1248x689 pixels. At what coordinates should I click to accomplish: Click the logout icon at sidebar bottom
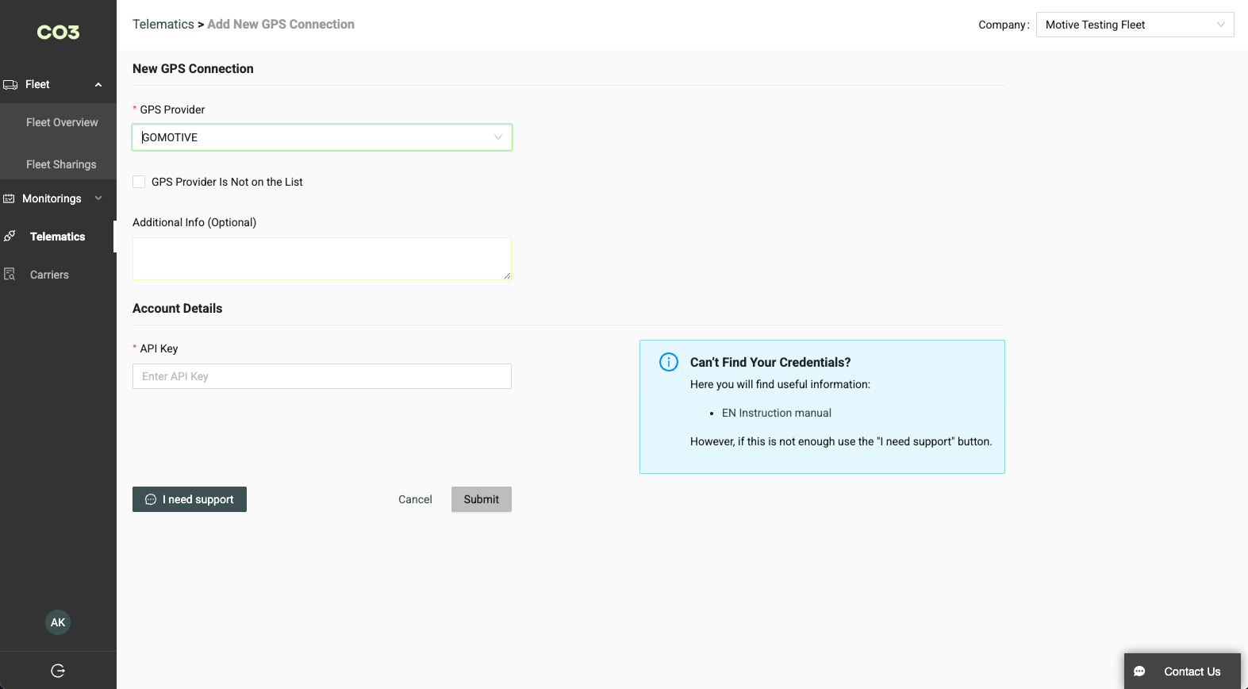(58, 671)
